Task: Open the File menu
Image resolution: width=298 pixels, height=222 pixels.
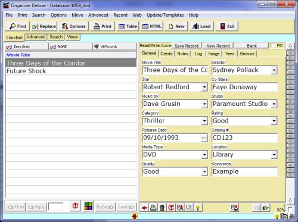Action: [9, 15]
